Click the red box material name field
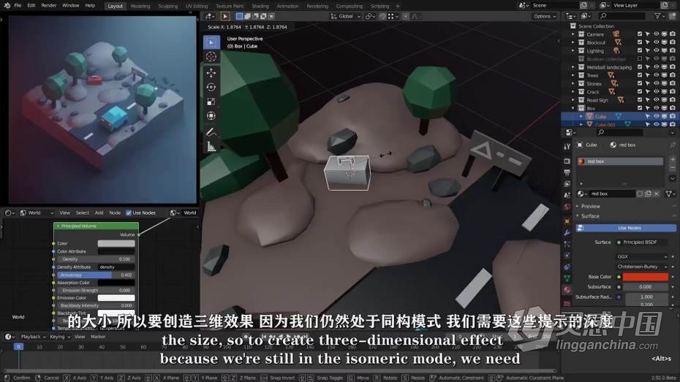 coord(611,194)
